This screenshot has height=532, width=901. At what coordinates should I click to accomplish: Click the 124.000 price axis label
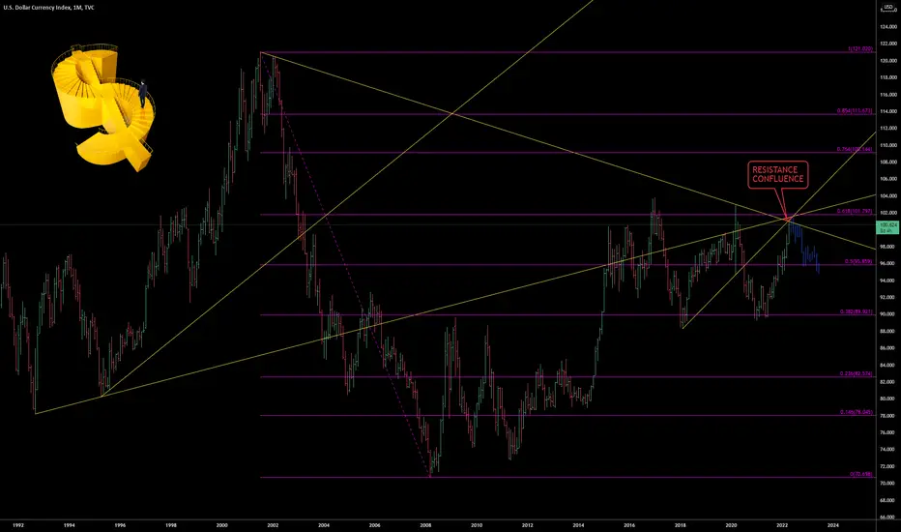click(x=887, y=26)
